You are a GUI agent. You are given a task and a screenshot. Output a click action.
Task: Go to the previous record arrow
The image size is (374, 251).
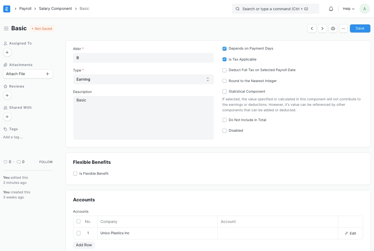(x=312, y=28)
